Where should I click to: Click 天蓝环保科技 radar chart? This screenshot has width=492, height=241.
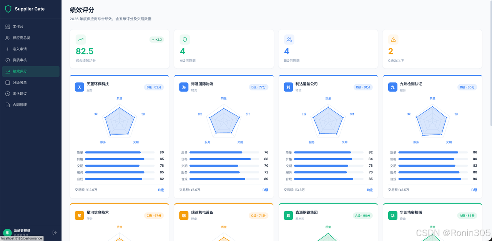coord(120,120)
